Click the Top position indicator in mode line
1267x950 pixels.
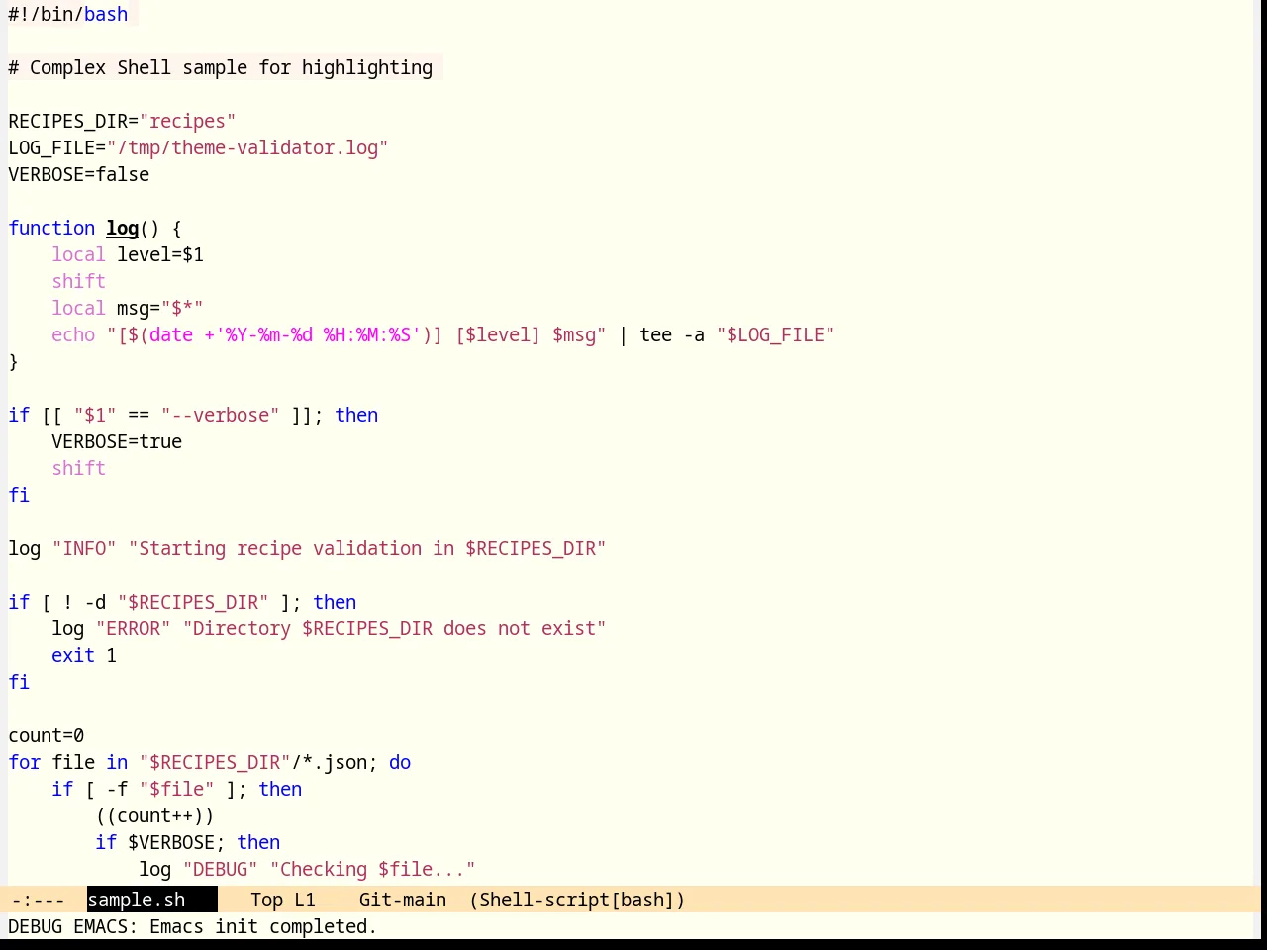tap(266, 900)
